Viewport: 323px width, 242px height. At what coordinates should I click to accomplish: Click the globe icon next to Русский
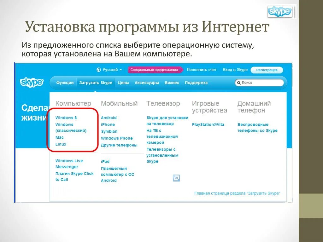(99, 70)
